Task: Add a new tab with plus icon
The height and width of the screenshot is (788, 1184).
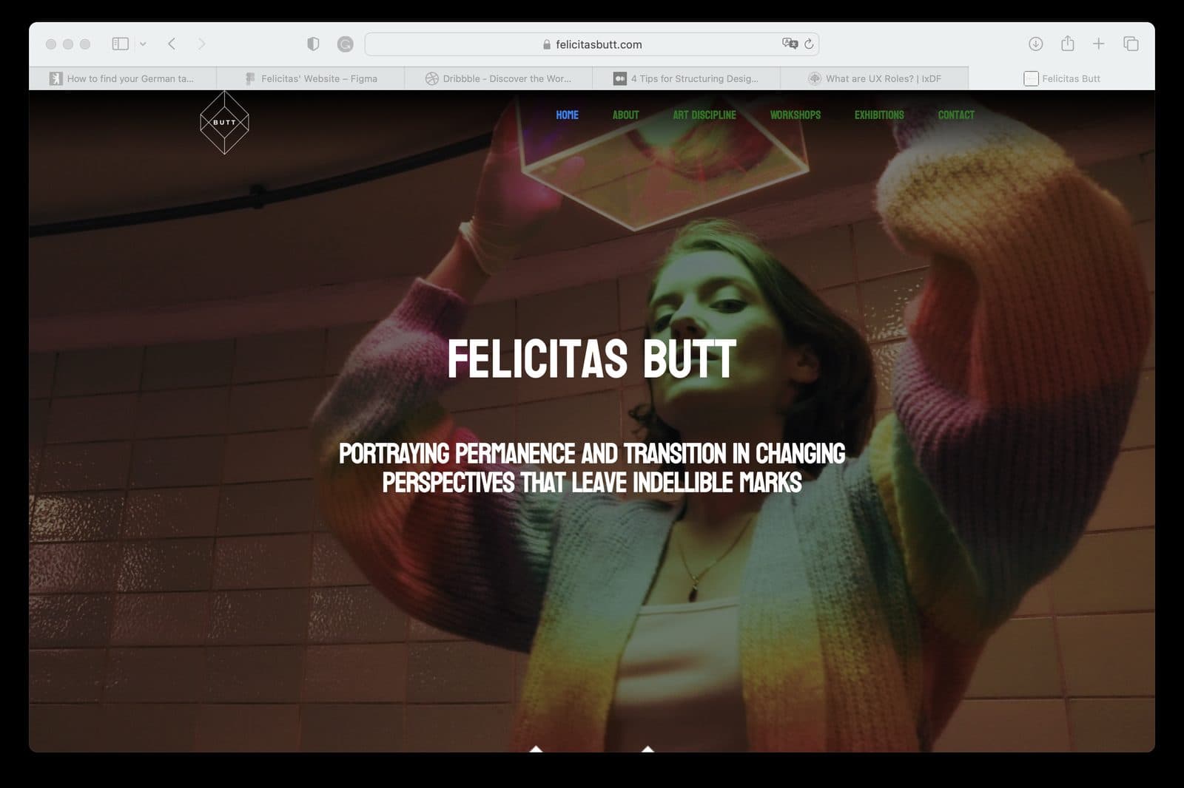Action: 1099,44
